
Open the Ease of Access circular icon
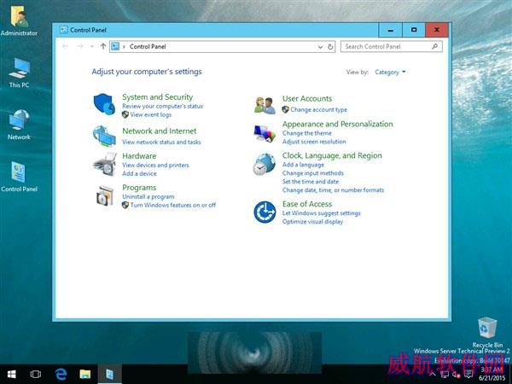point(265,212)
